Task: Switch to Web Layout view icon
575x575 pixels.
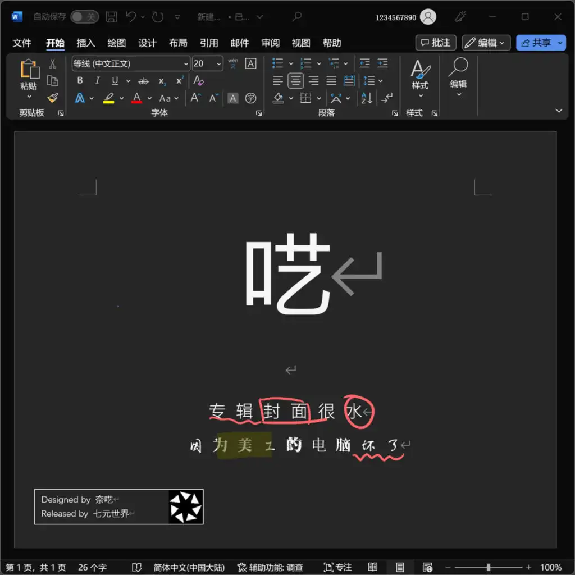Action: (427, 567)
